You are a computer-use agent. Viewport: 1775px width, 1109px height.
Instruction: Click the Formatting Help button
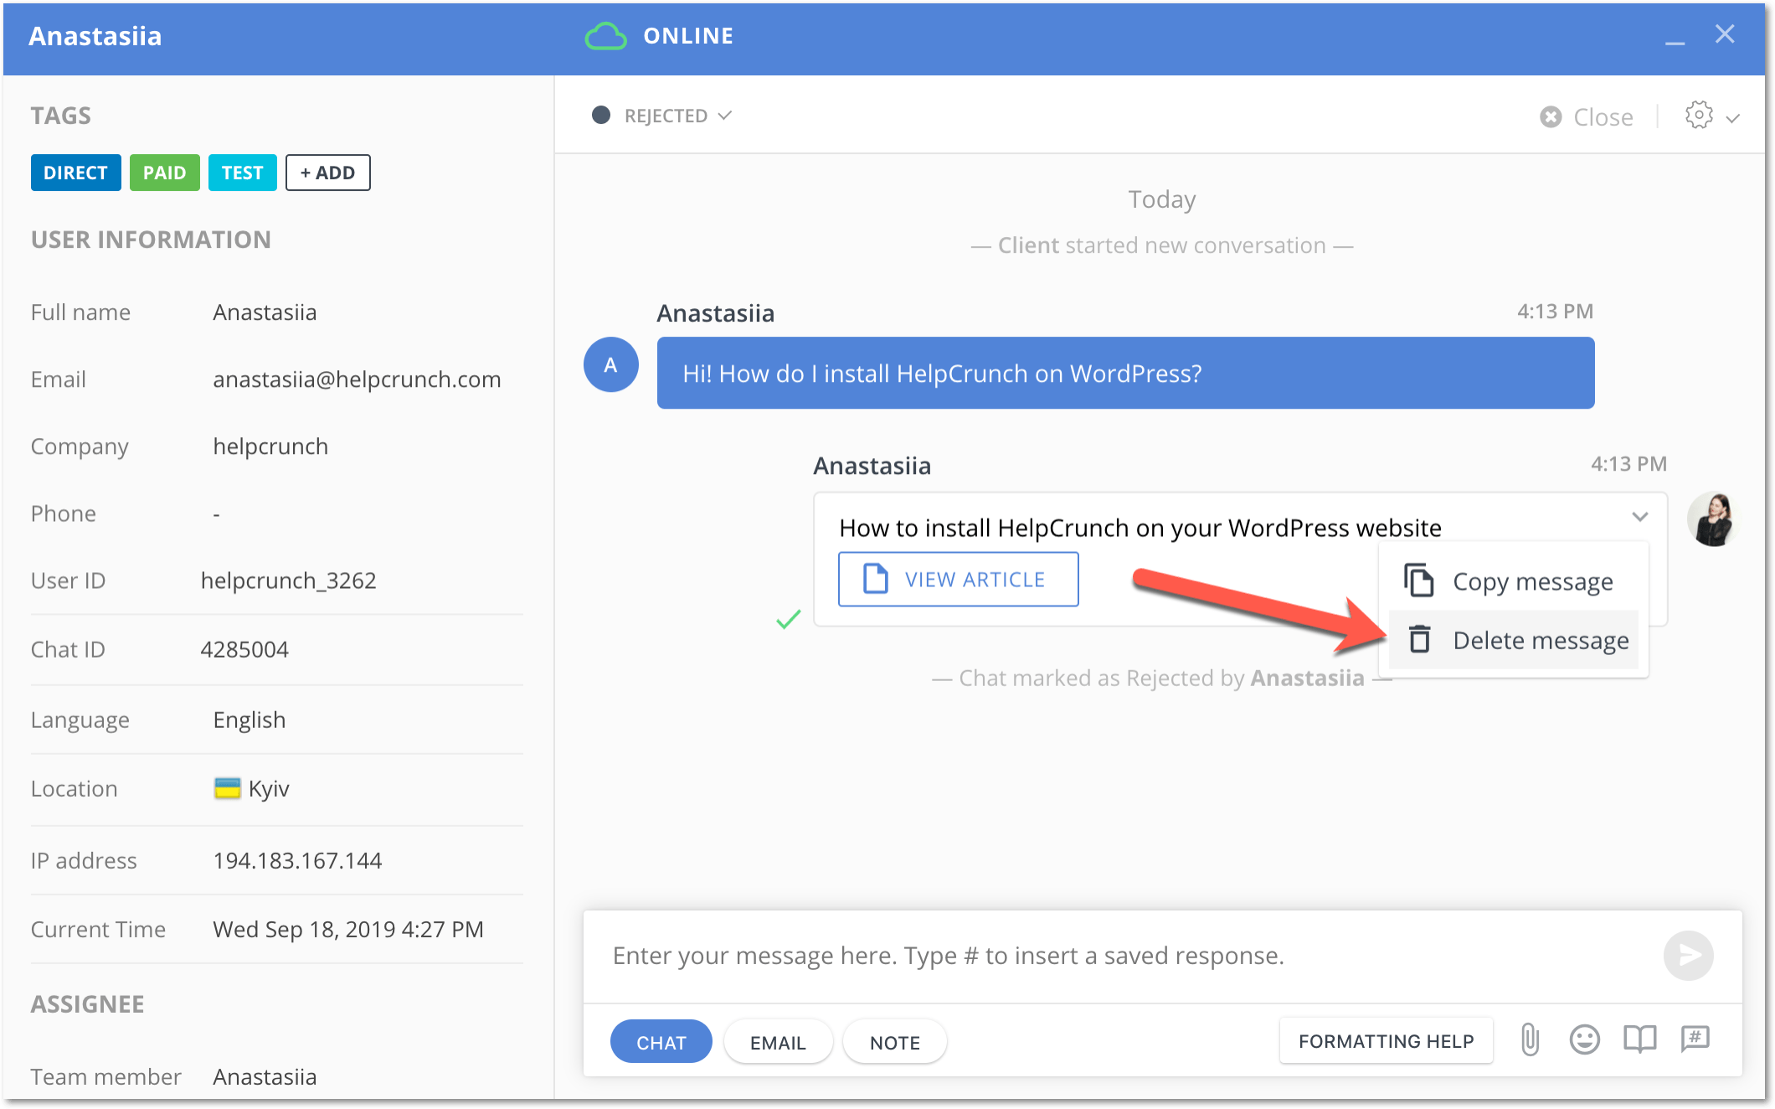pos(1386,1040)
